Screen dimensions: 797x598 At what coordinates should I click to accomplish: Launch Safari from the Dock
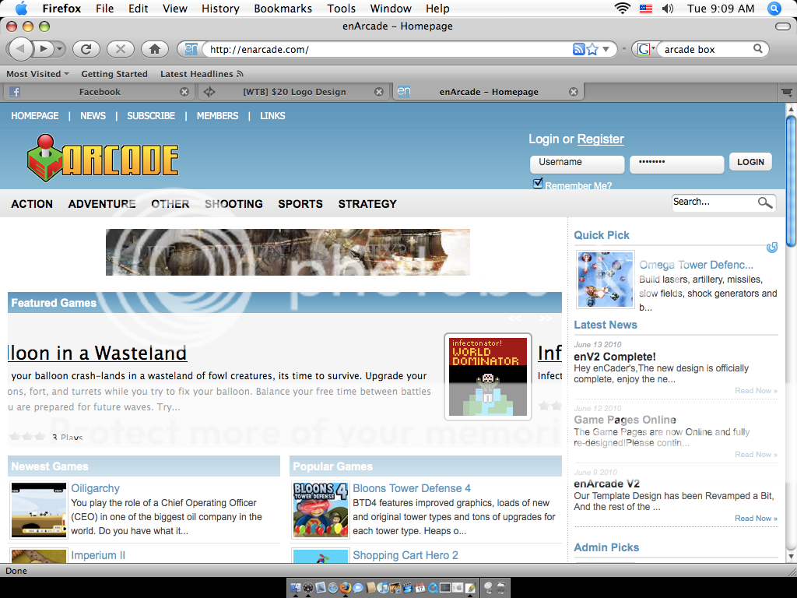333,588
